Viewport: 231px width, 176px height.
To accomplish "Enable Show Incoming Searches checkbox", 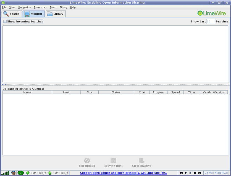I will click(x=5, y=21).
